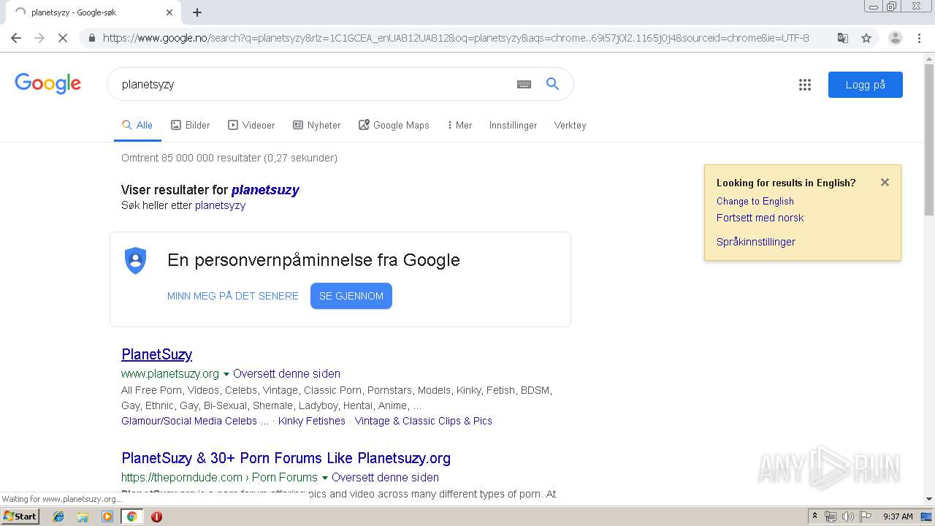Switch to the Bilder tab

pos(190,125)
